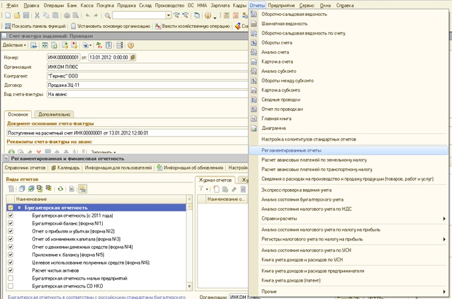Viewport: 452px width, 299px height.
Task: Click the New document icon in main toolbar
Action: point(8,15)
